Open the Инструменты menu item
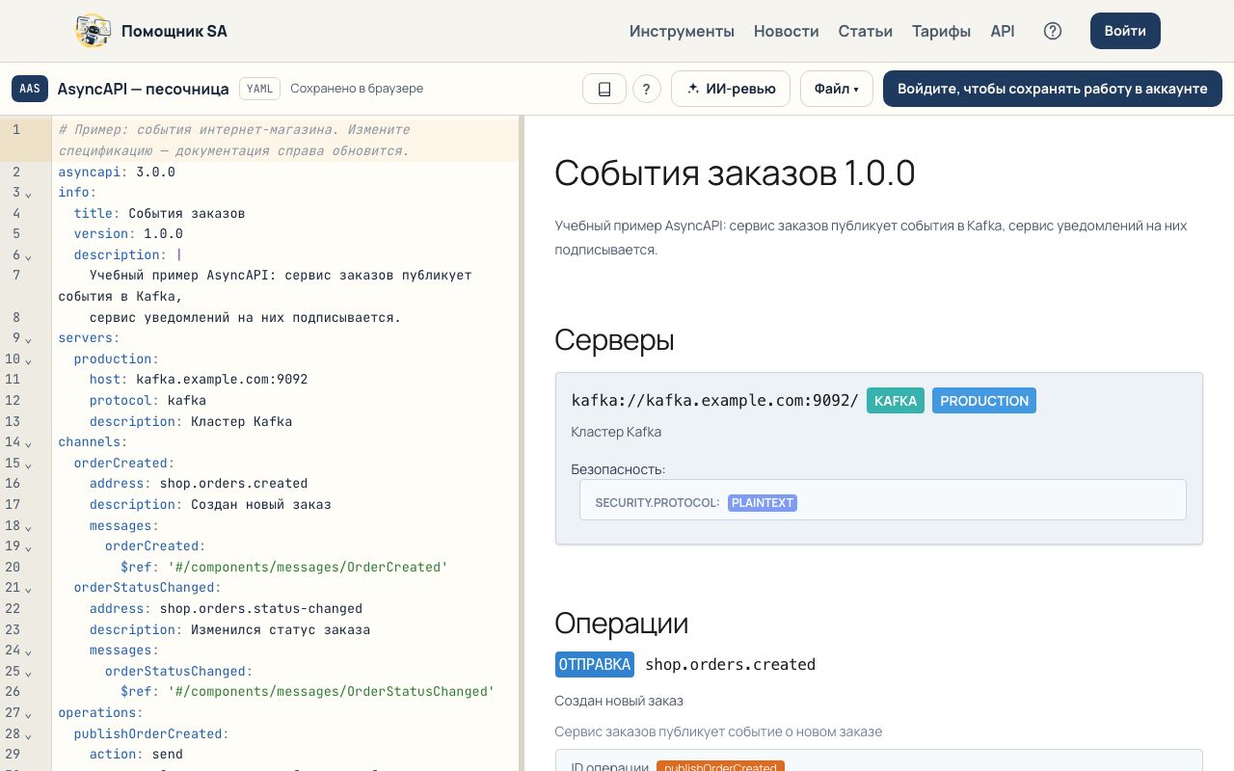The height and width of the screenshot is (771, 1234). (x=682, y=31)
